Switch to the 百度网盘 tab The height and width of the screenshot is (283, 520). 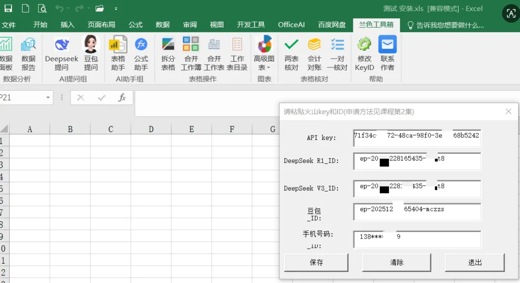[x=332, y=25]
